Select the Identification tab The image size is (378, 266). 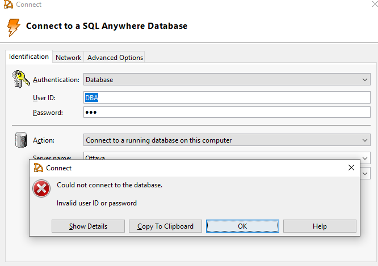point(29,57)
